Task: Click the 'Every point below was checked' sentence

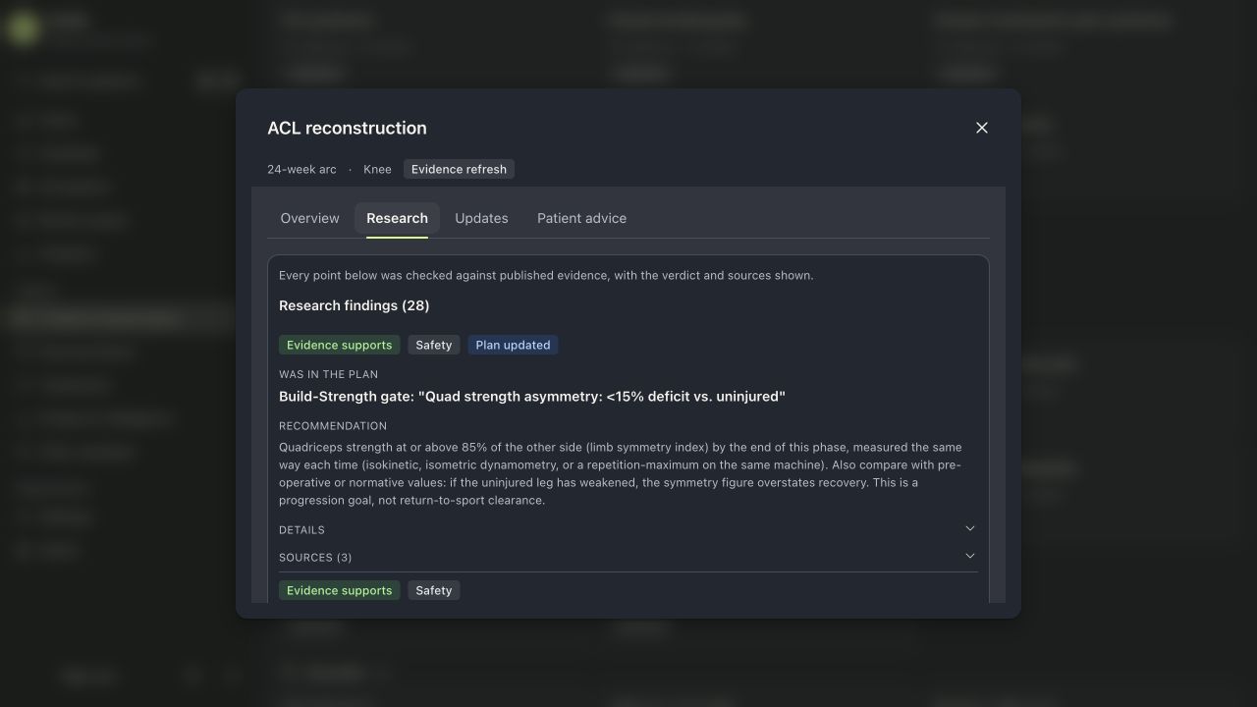Action: pos(546,275)
